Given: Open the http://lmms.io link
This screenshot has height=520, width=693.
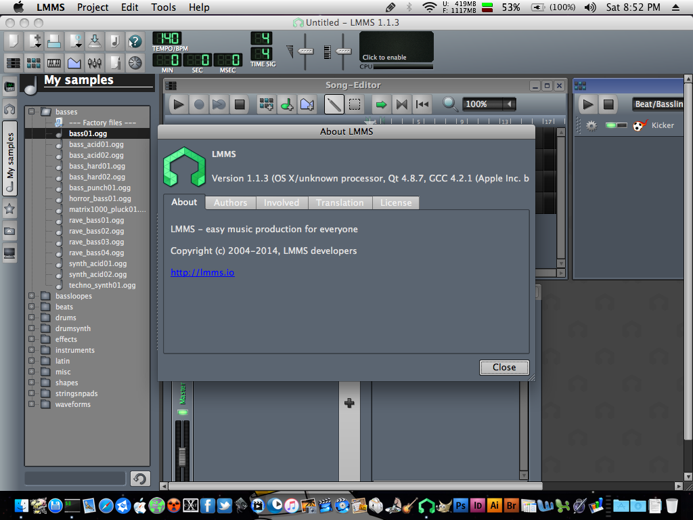Looking at the screenshot, I should pyautogui.click(x=202, y=272).
